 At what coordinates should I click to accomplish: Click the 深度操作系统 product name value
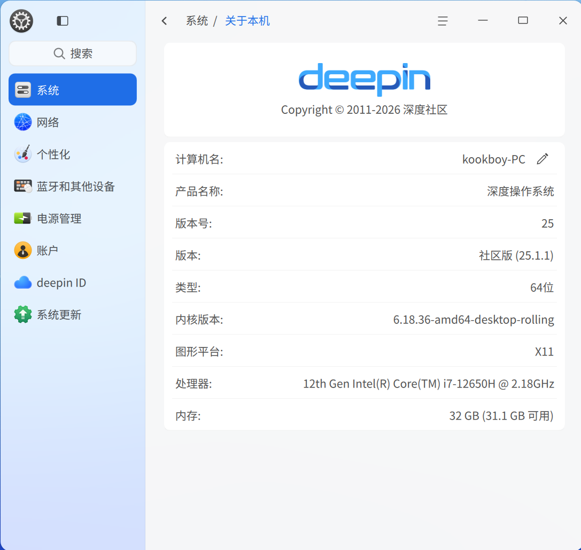(520, 191)
